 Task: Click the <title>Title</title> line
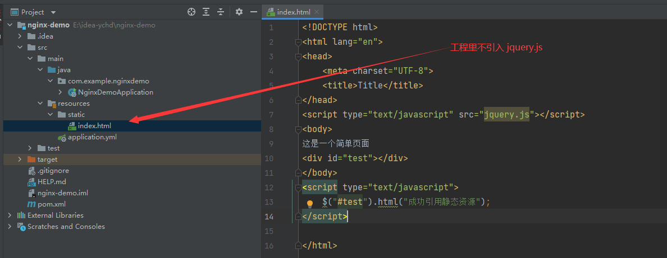tap(373, 85)
